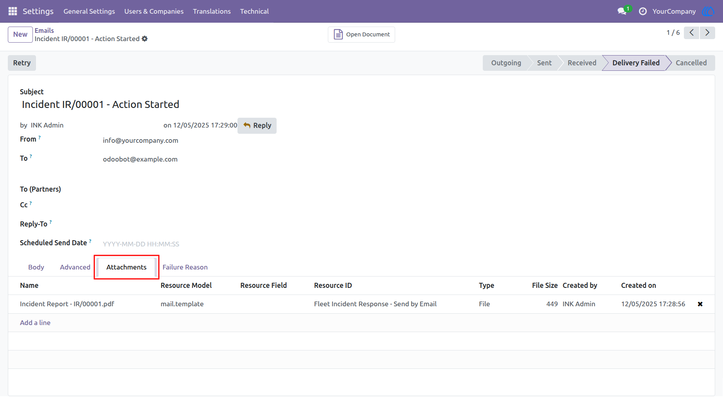Set status to Cancelled in status bar
Viewport: 723px width, 397px height.
coord(691,63)
